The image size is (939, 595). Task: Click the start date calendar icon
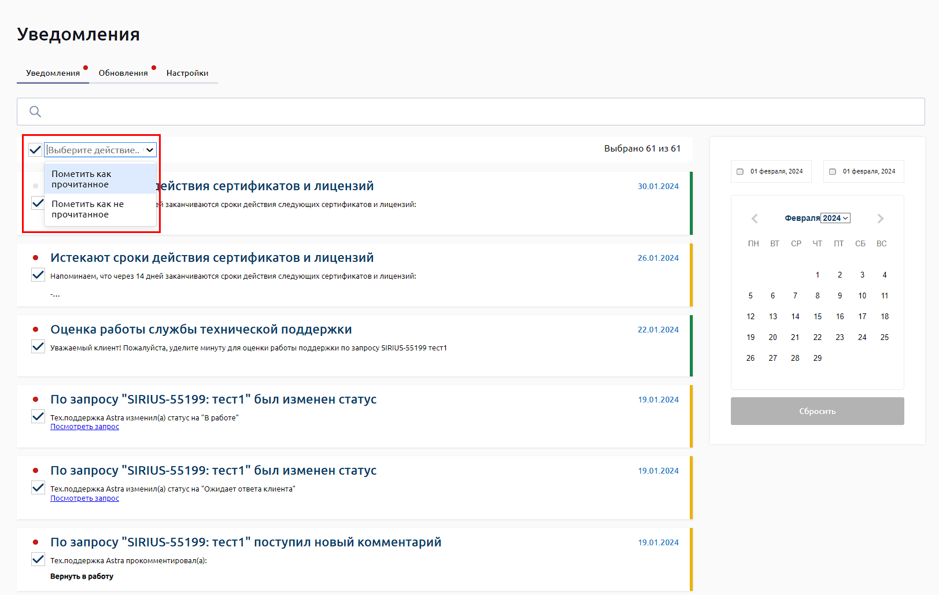point(740,172)
